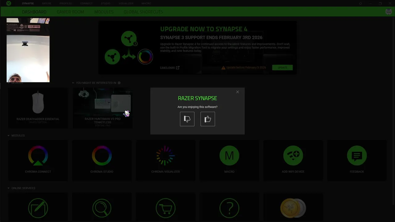395x222 pixels.
Task: Click the thumbs up icon in dialog
Action: [x=208, y=119]
